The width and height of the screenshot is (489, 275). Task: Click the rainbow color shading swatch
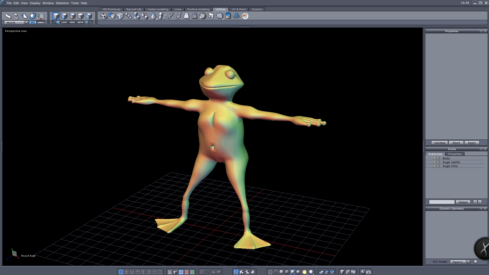304,272
